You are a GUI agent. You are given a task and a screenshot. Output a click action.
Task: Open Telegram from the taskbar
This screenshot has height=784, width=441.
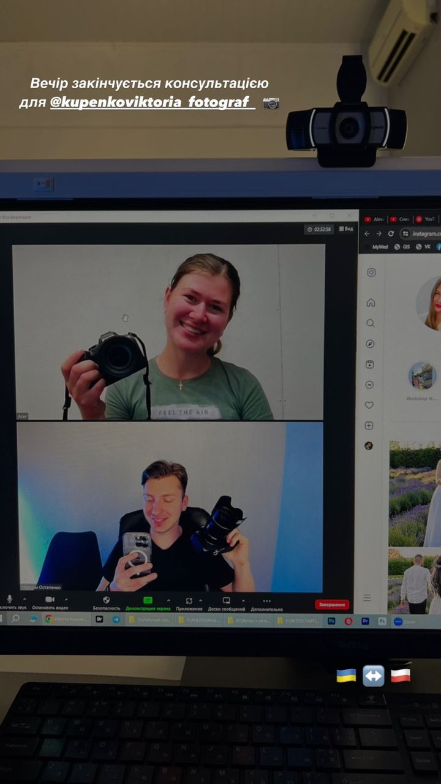(x=116, y=620)
